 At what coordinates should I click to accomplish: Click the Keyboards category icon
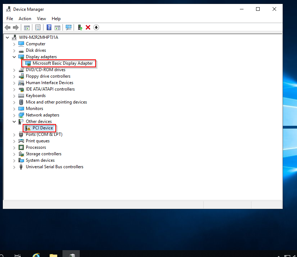click(21, 96)
